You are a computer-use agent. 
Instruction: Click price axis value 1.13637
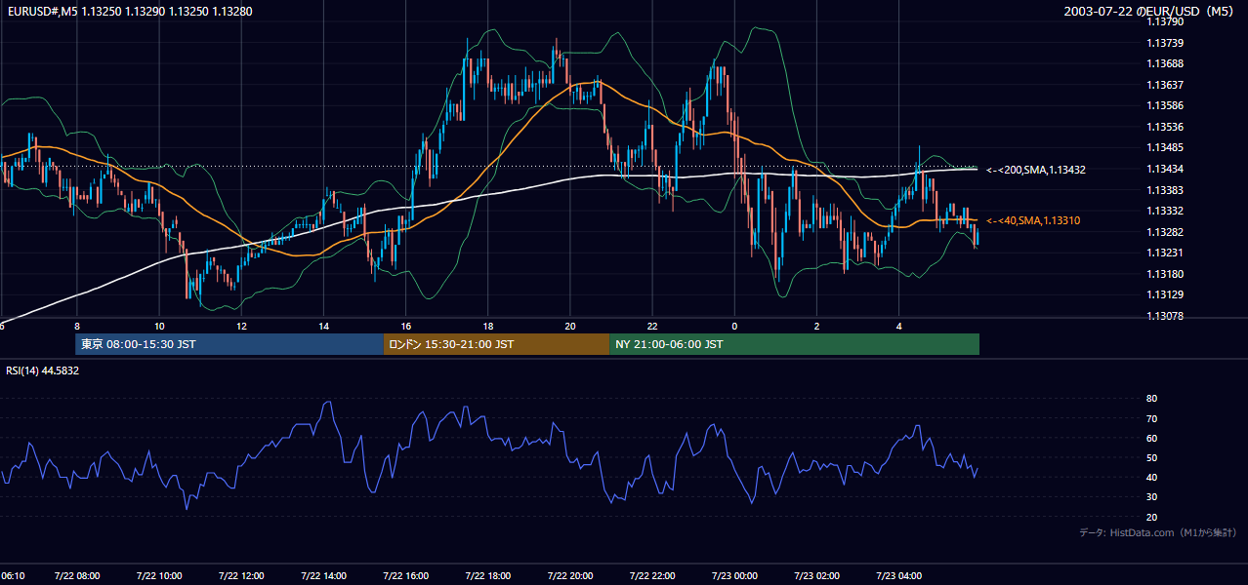click(1166, 85)
